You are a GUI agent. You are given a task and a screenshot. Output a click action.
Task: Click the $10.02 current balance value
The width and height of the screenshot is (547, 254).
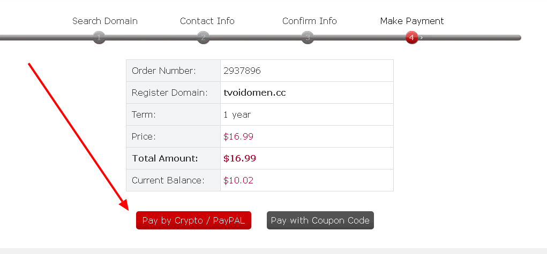pos(238,180)
